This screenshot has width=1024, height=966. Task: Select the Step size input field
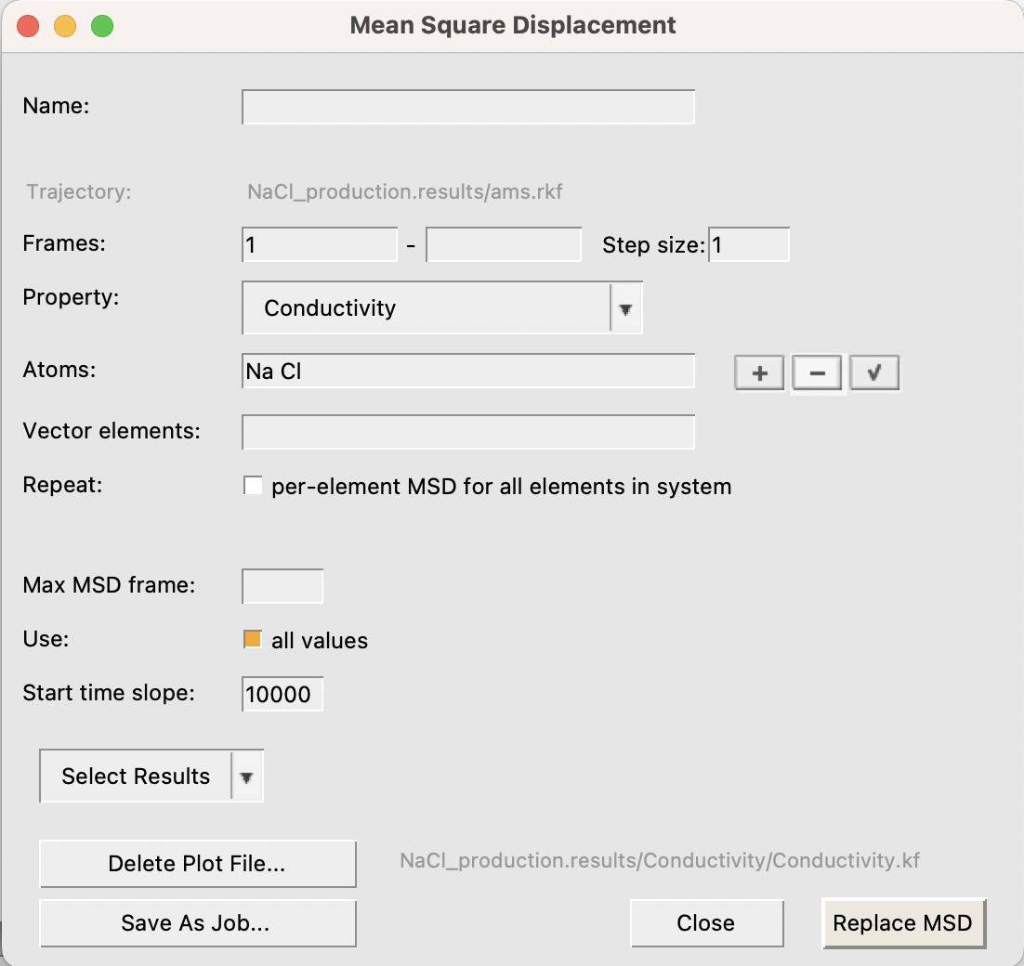(x=748, y=245)
